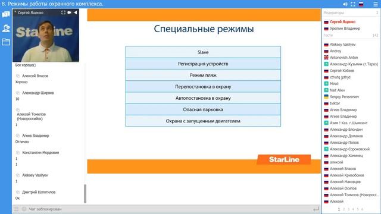Click the chat panel scrollbar

(x=85, y=194)
